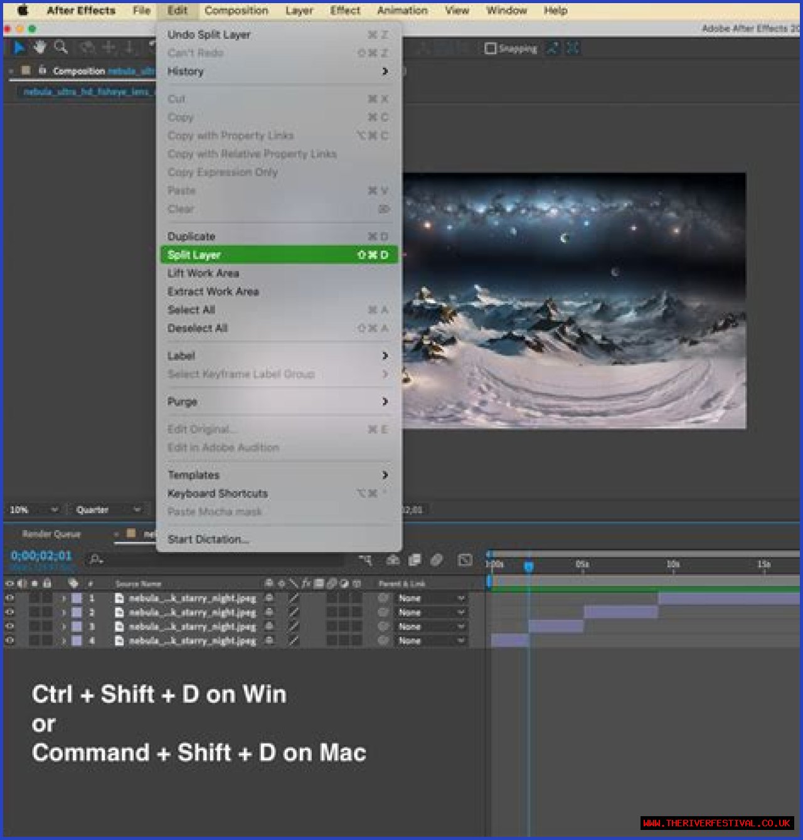Click Undo Split Layer
Screen dimensions: 803x840
pyautogui.click(x=209, y=35)
